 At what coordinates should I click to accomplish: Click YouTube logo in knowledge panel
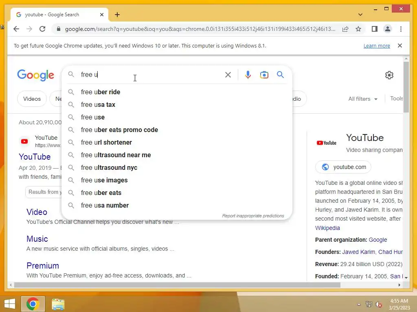click(x=327, y=143)
